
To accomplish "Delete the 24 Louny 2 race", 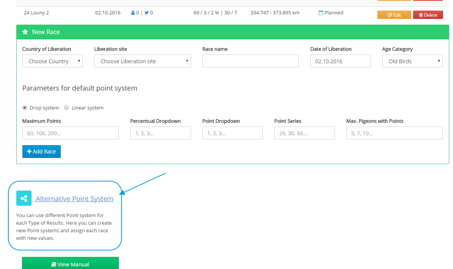I will click(x=428, y=15).
